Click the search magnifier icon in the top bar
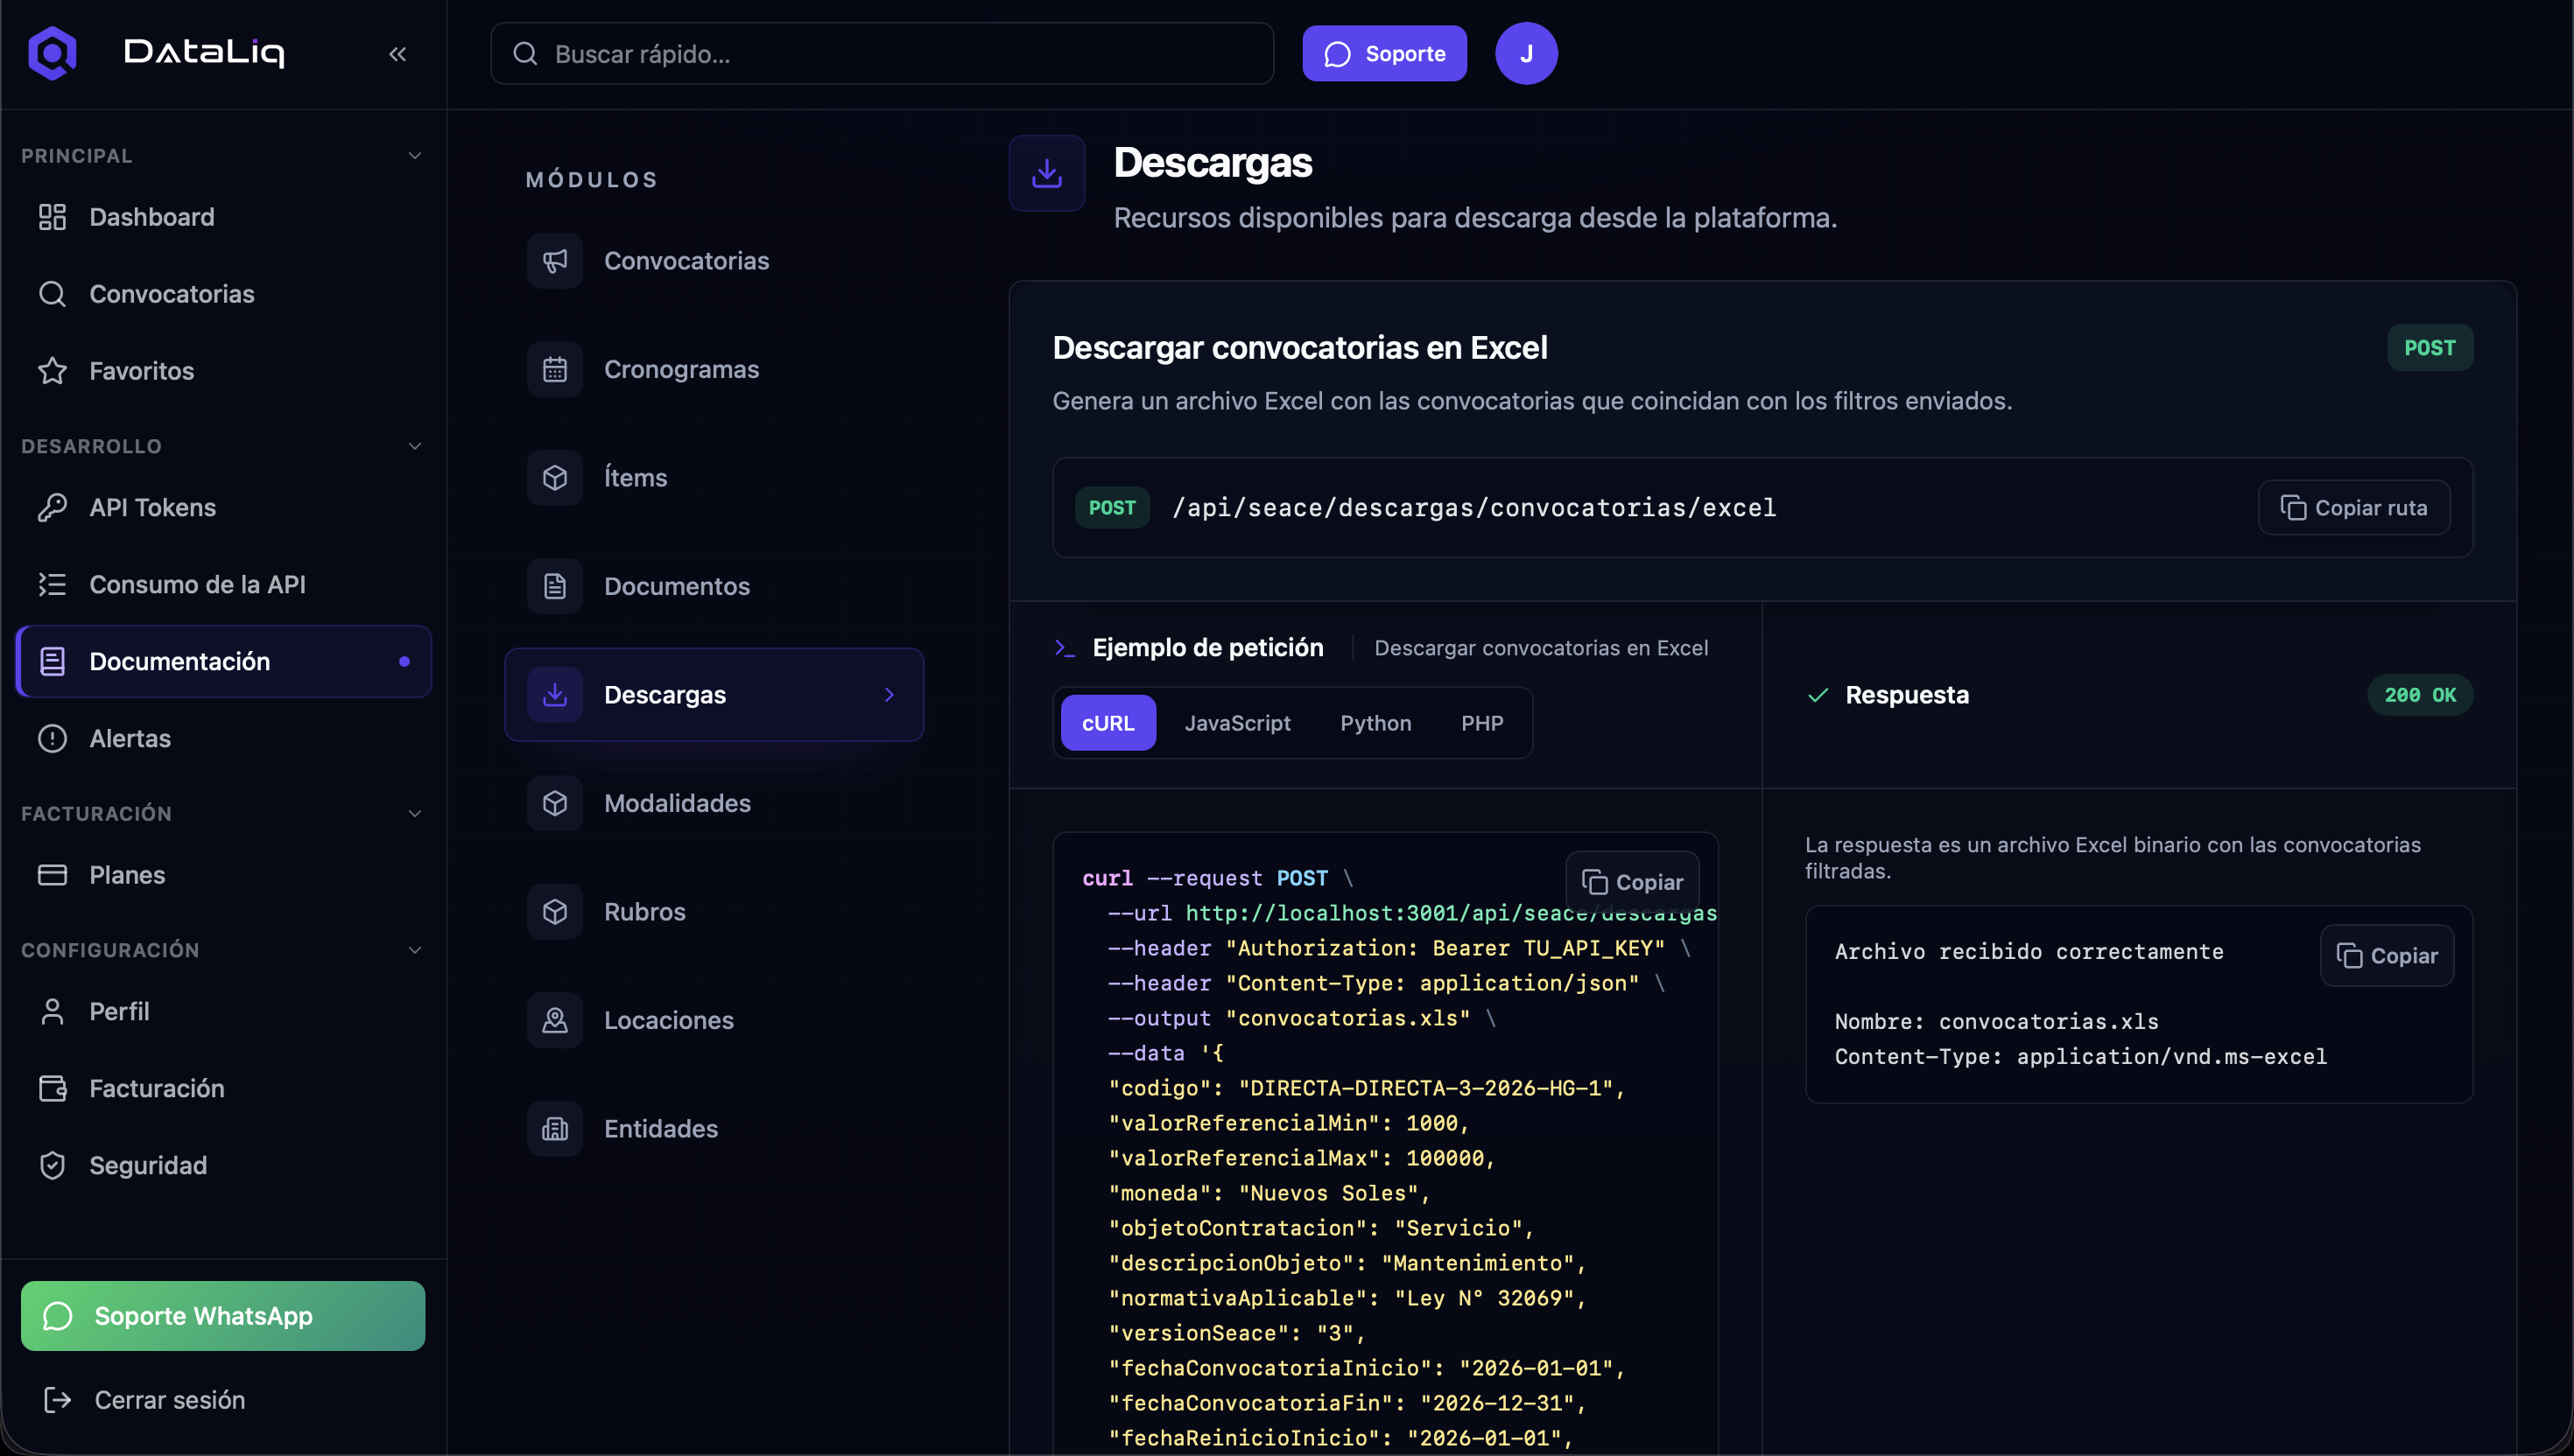 [x=525, y=54]
